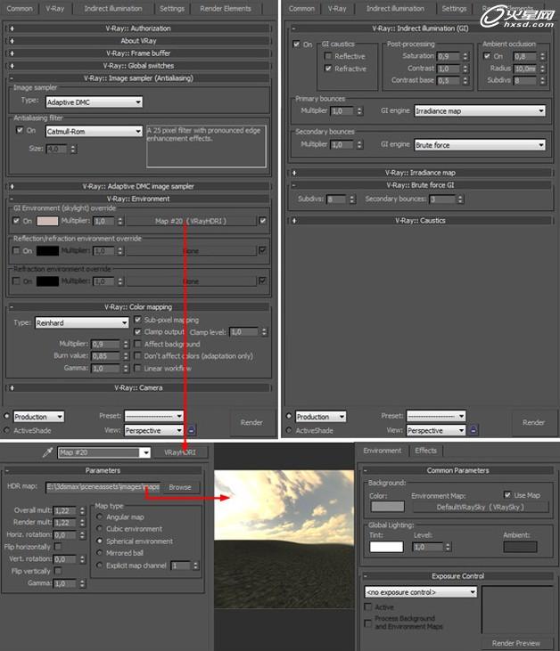560x651 pixels.
Task: Open the primary bounces GI engine dropdown
Action: point(480,110)
